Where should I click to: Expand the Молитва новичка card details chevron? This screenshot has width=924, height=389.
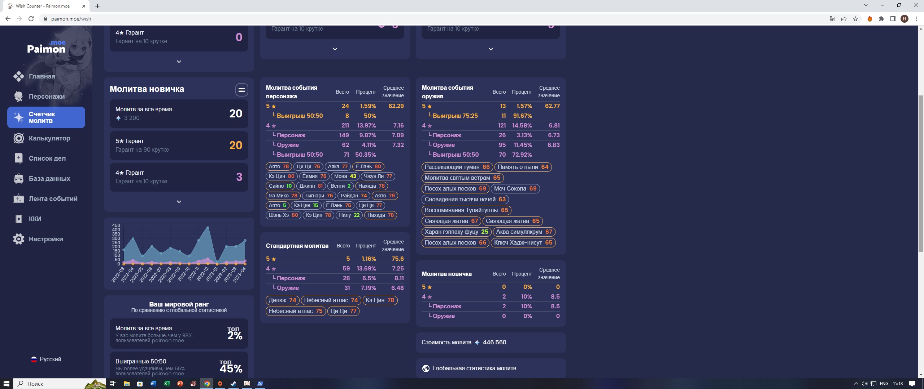(179, 202)
